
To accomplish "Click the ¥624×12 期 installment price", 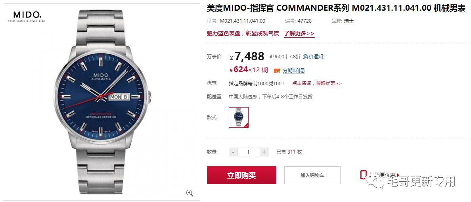I will tap(249, 70).
